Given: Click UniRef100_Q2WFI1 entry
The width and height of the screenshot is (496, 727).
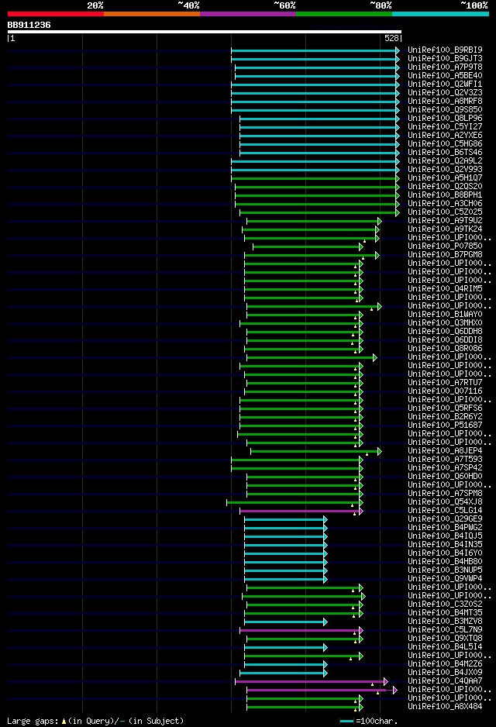Looking at the screenshot, I should pyautogui.click(x=445, y=84).
